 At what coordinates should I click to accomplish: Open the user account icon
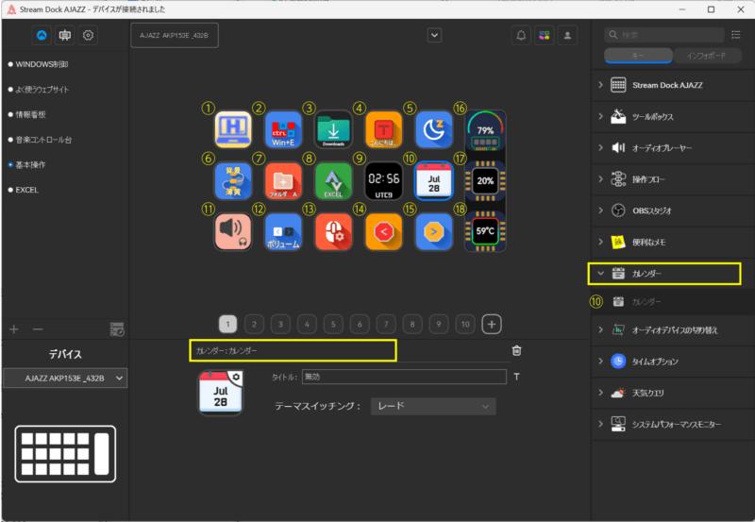pyautogui.click(x=567, y=35)
